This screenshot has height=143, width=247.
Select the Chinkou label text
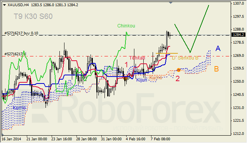click(x=126, y=26)
